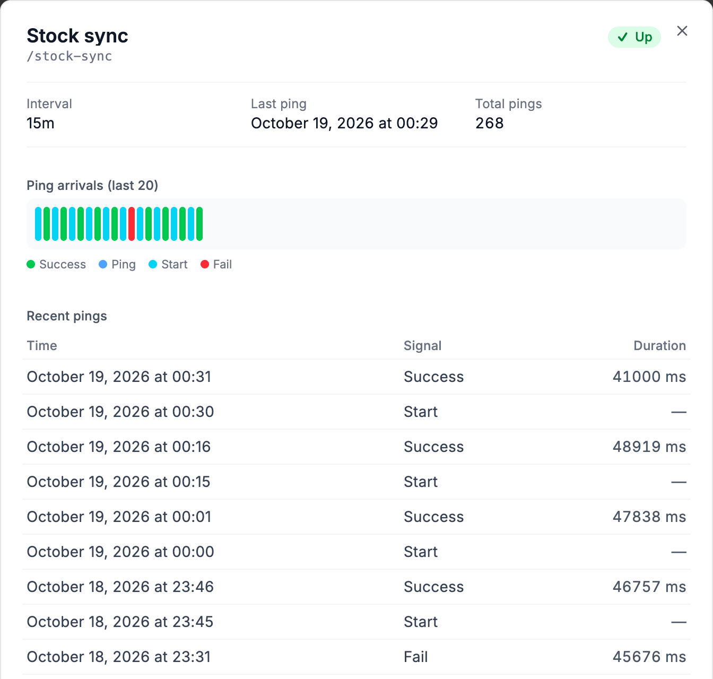Click the Interval label

[49, 104]
